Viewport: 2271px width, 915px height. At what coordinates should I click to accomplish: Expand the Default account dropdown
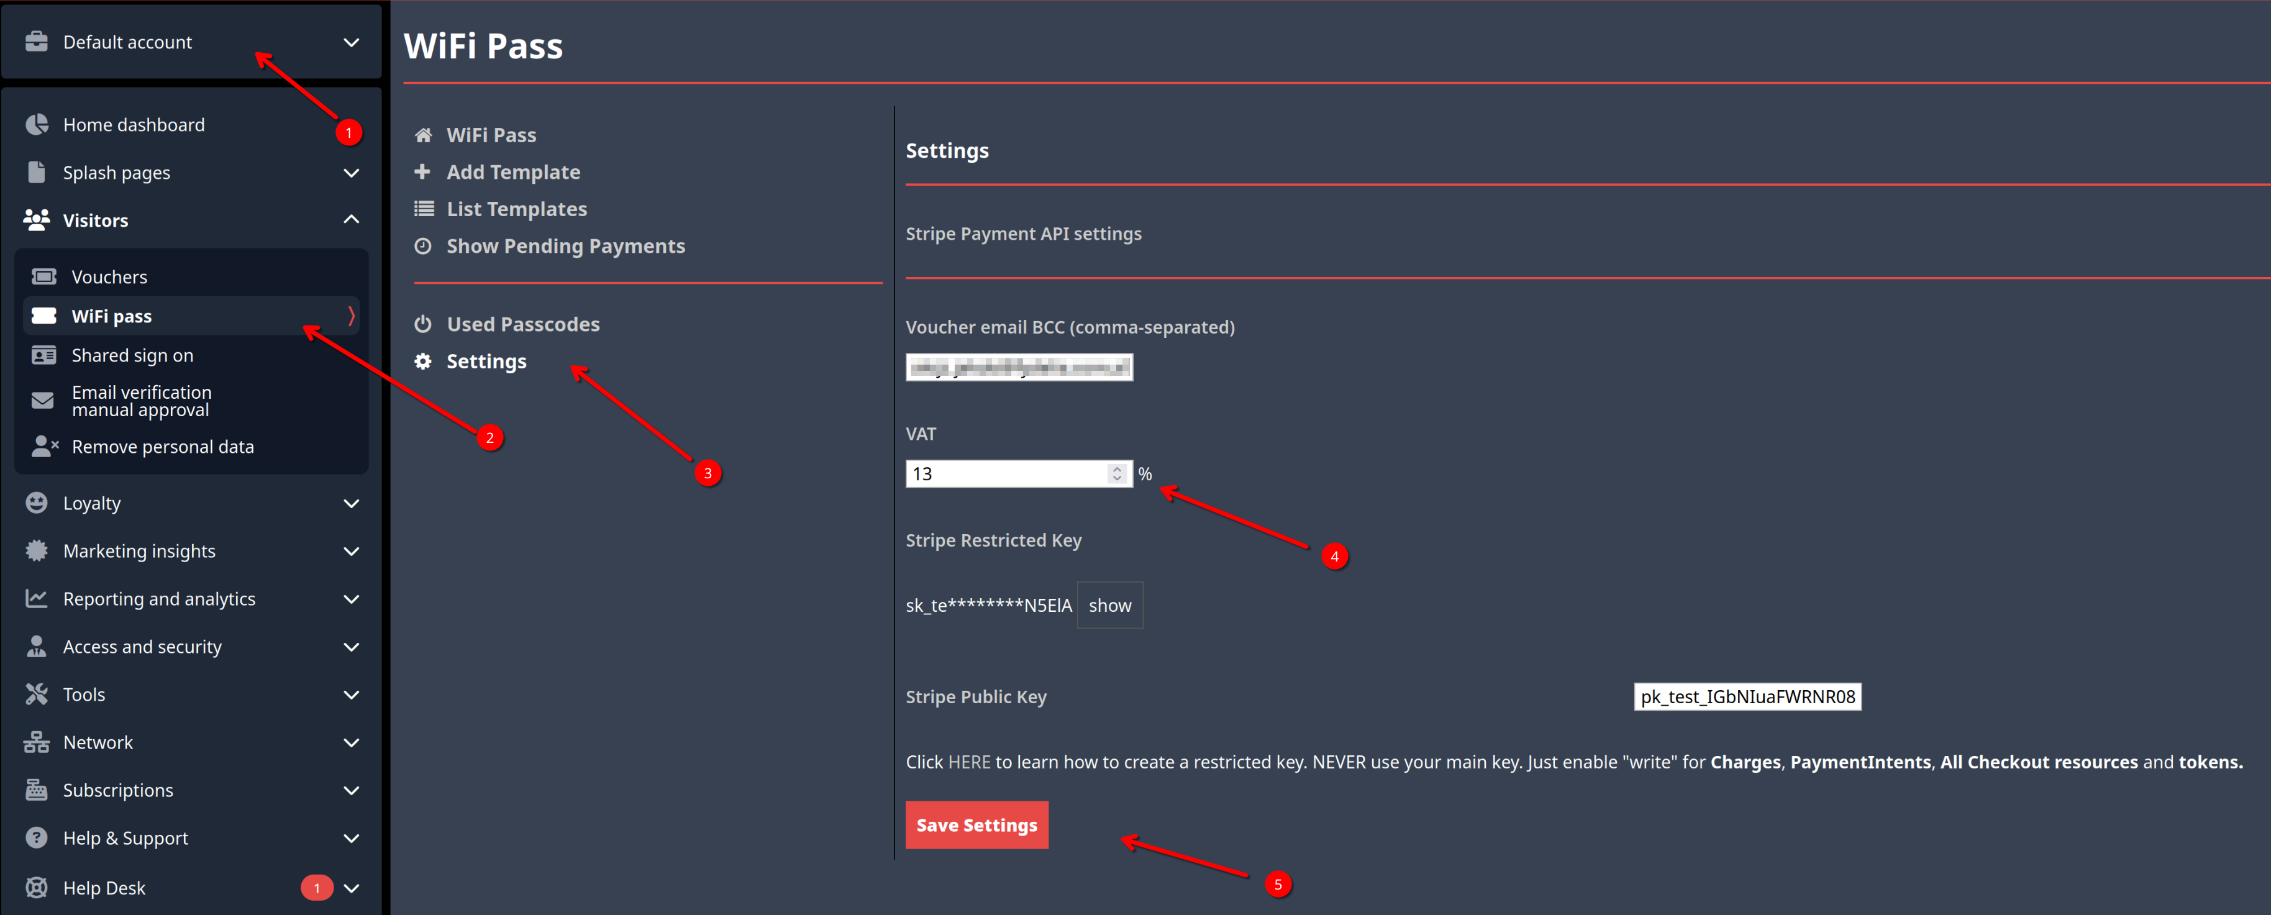(x=351, y=42)
